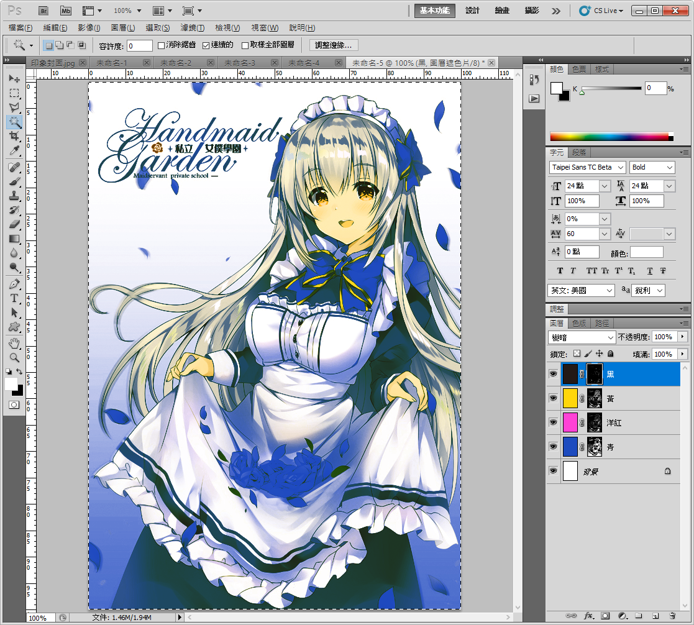Screen dimensions: 694x625
Task: Click the add layer mask icon
Action: (605, 615)
